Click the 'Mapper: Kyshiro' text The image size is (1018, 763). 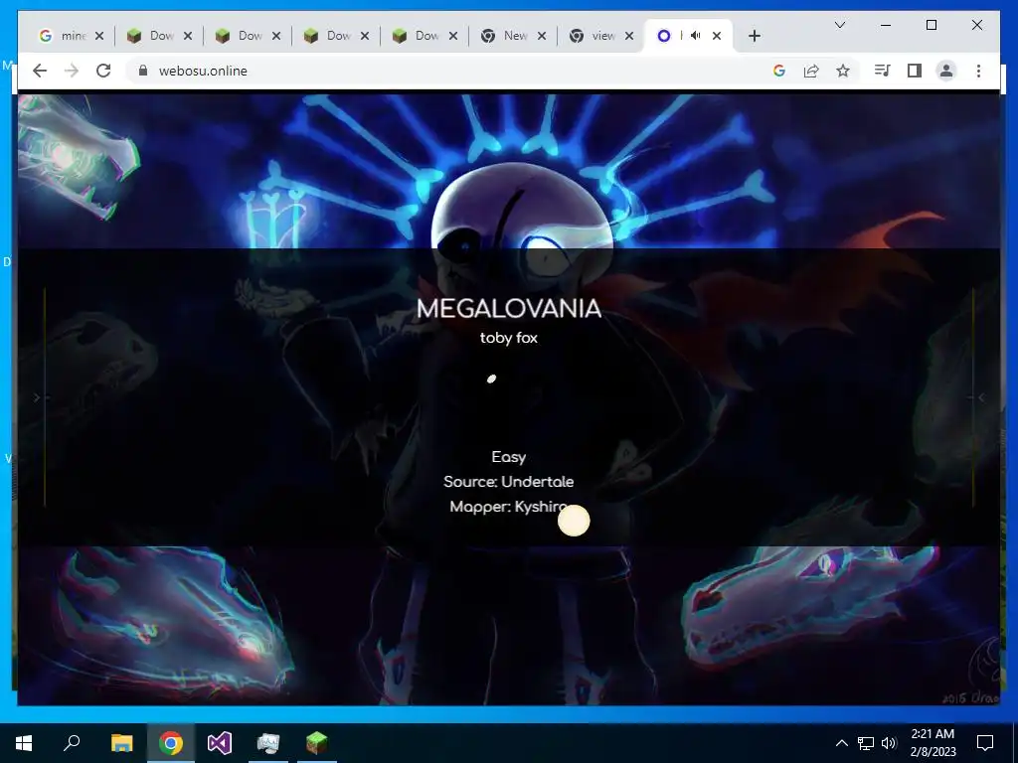[x=508, y=506]
